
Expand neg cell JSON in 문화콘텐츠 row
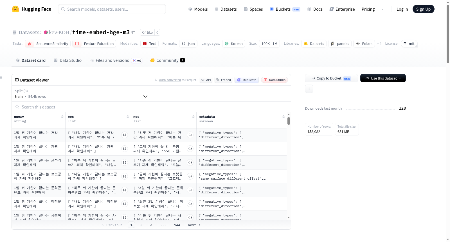coord(190,190)
